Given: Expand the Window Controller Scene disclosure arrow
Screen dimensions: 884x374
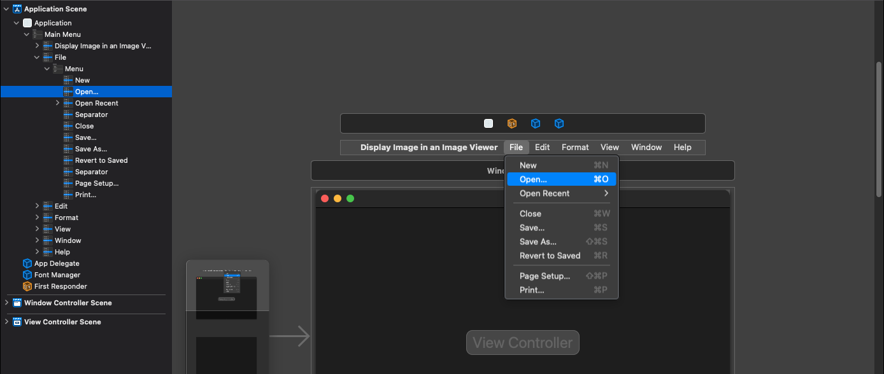Looking at the screenshot, I should coord(6,303).
